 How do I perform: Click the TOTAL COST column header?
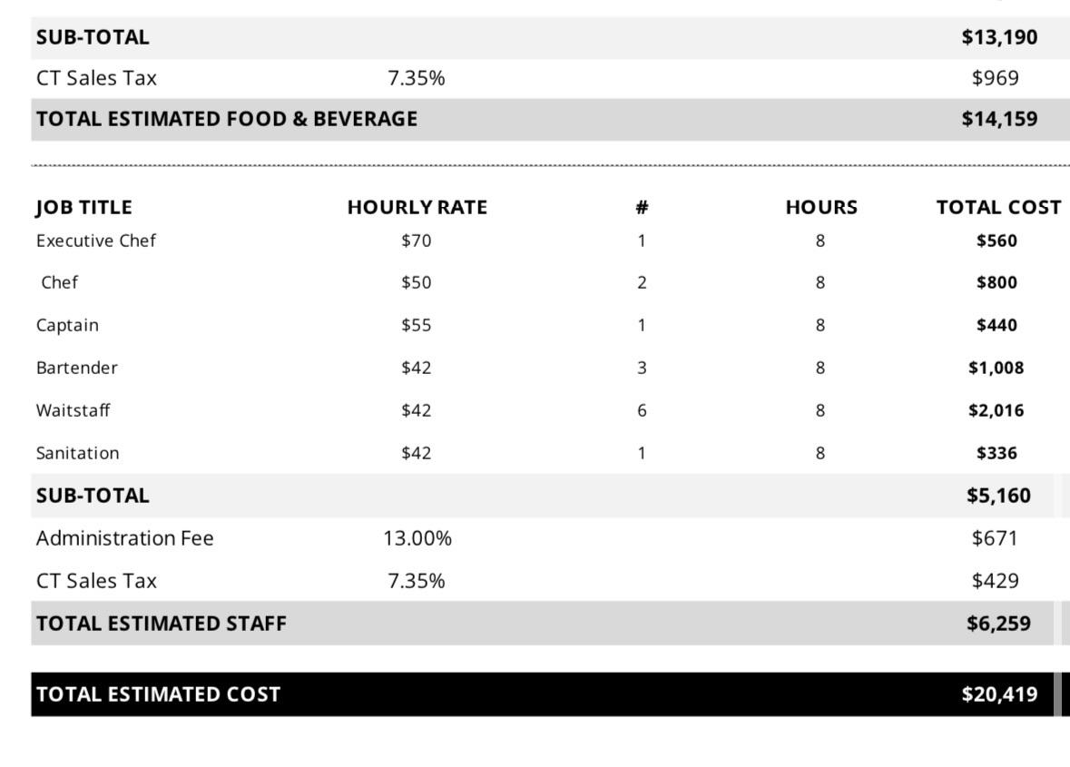tap(998, 207)
